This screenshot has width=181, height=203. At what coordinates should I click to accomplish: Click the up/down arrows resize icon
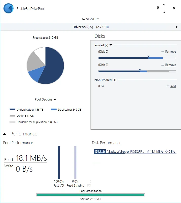pos(164,8)
